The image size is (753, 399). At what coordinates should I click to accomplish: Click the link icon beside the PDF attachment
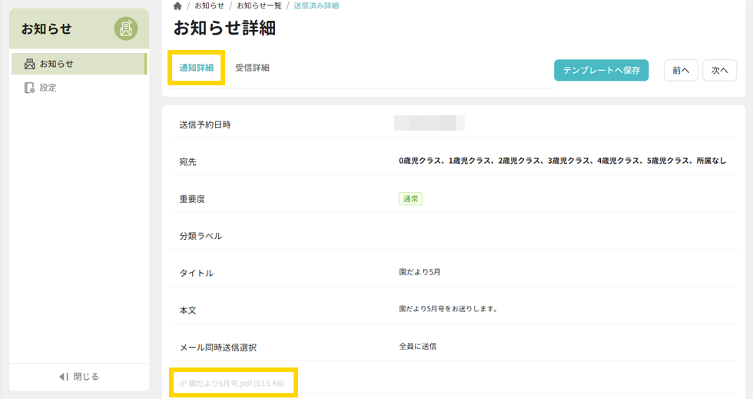pyautogui.click(x=183, y=383)
